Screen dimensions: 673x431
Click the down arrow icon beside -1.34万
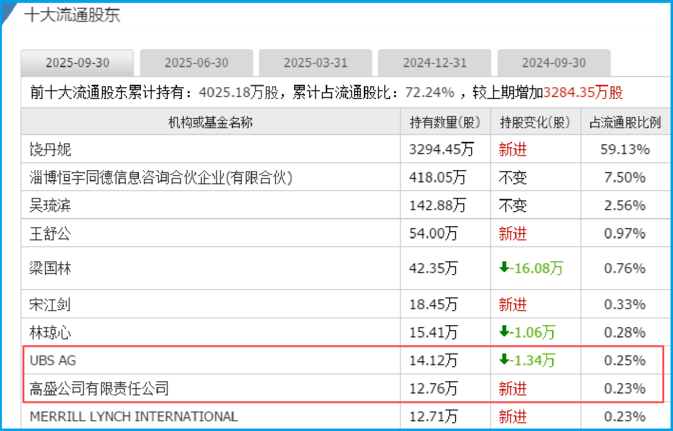(504, 360)
